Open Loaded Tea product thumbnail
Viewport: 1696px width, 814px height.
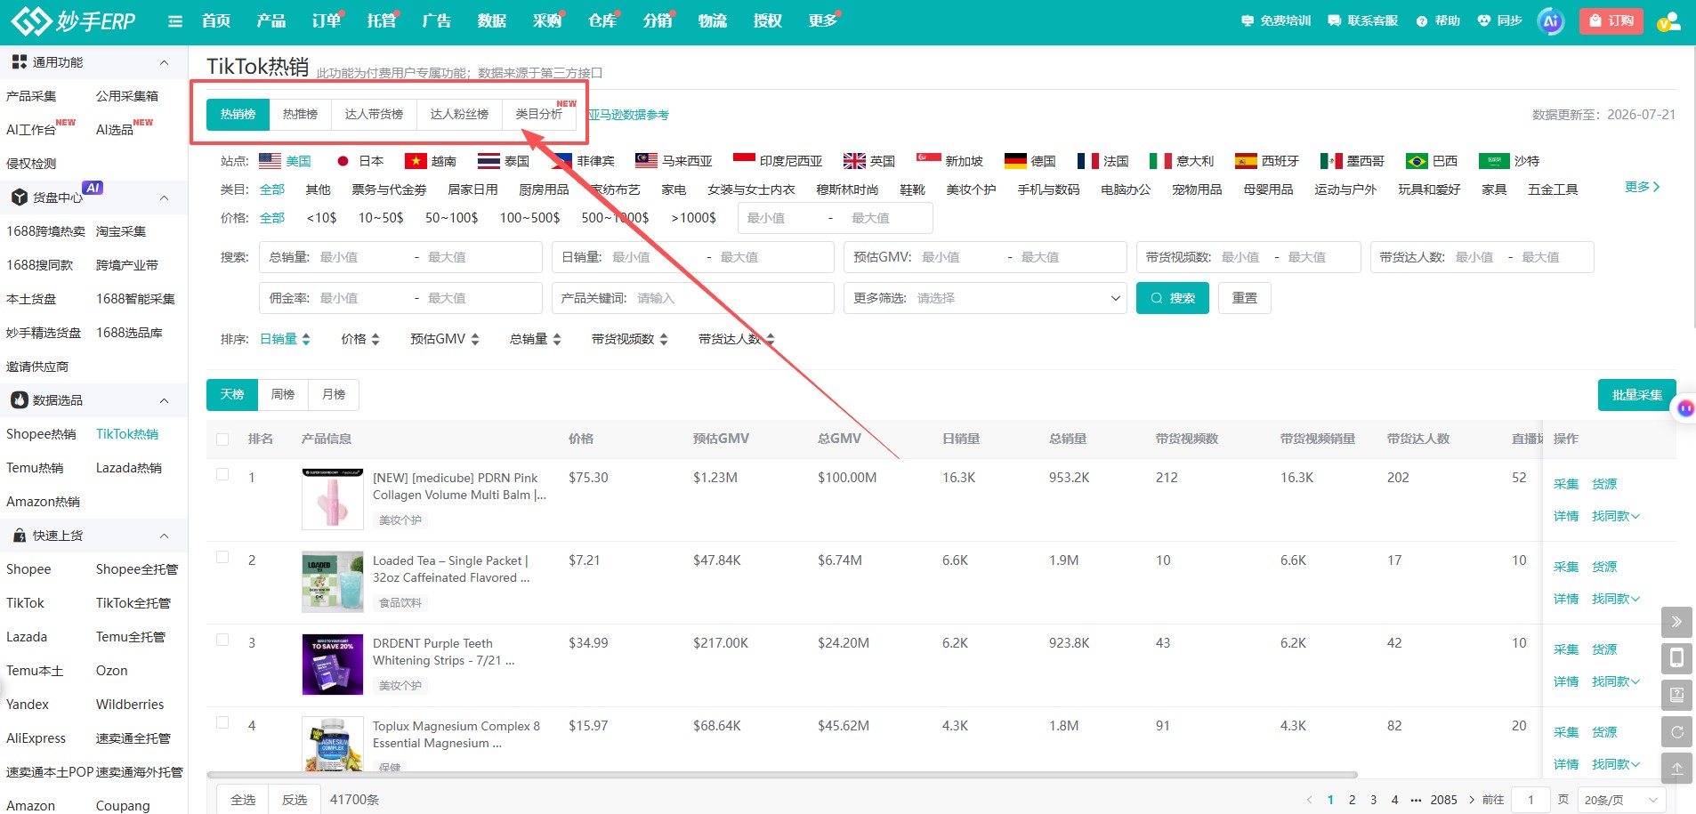click(333, 582)
